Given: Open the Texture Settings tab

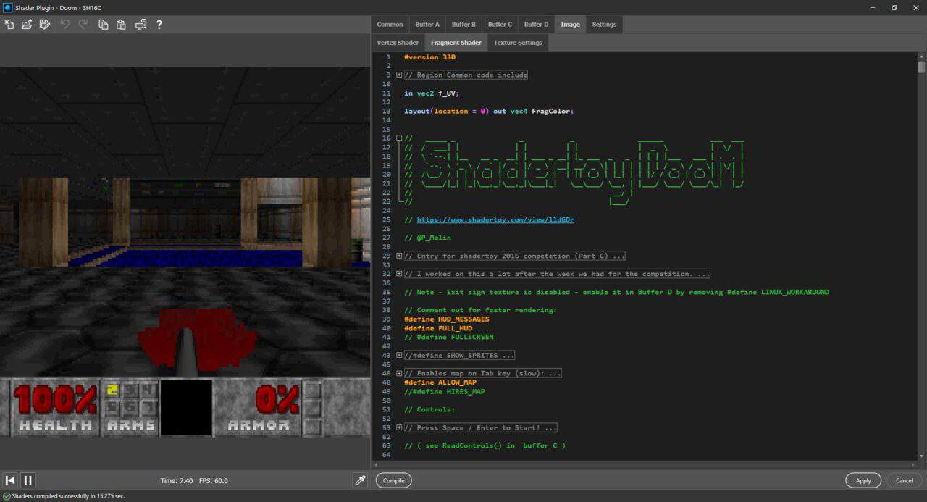Looking at the screenshot, I should click(x=518, y=43).
